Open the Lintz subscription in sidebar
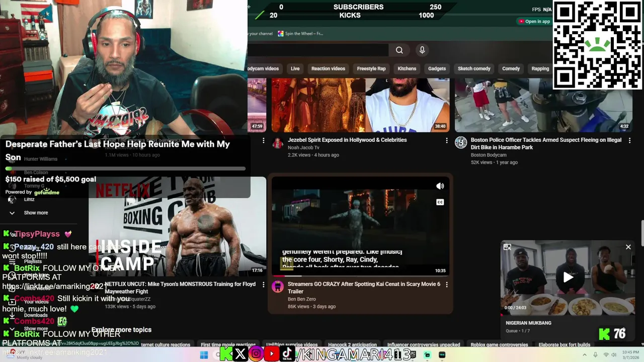 pos(29,200)
